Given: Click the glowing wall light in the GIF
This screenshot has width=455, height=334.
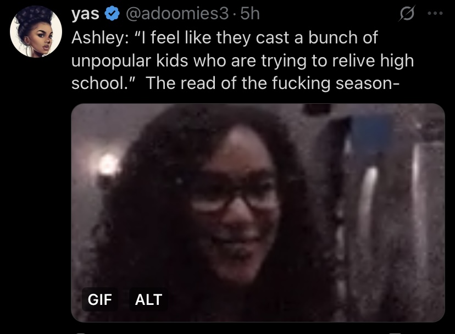Looking at the screenshot, I should coord(108,166).
